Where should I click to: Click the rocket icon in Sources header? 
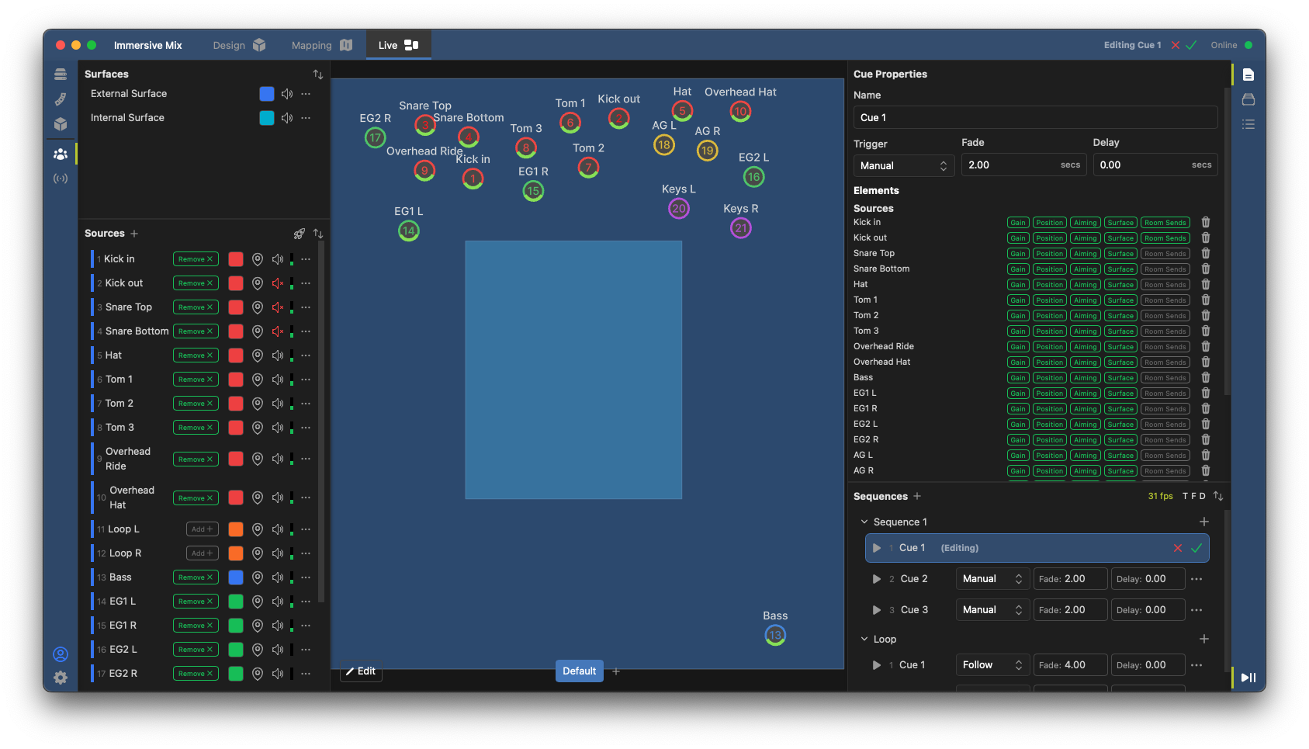click(x=299, y=234)
